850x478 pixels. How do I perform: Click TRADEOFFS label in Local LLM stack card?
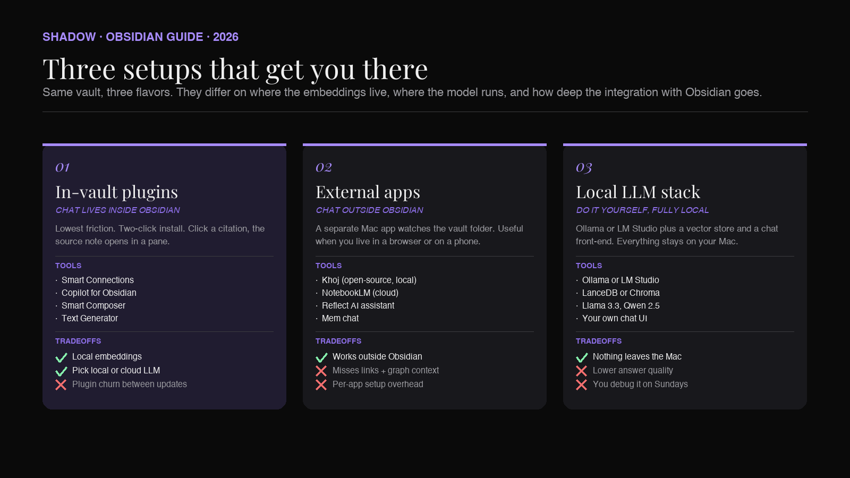pyautogui.click(x=599, y=341)
